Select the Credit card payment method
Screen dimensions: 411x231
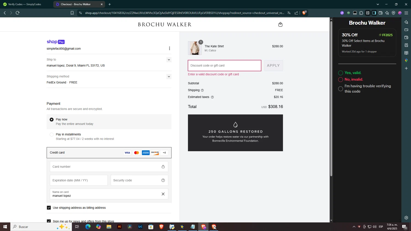pyautogui.click(x=109, y=153)
